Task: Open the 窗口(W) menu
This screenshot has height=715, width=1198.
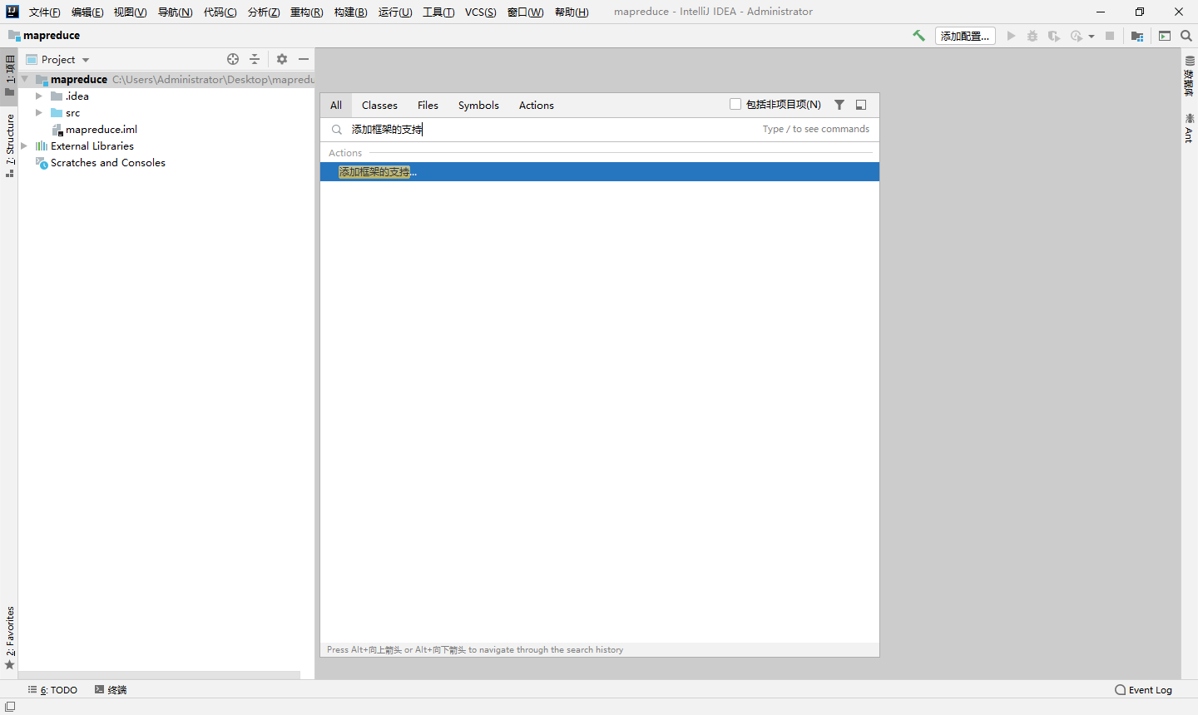Action: (525, 12)
